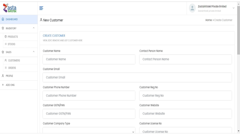Click the Customer Name input field

[89, 59]
